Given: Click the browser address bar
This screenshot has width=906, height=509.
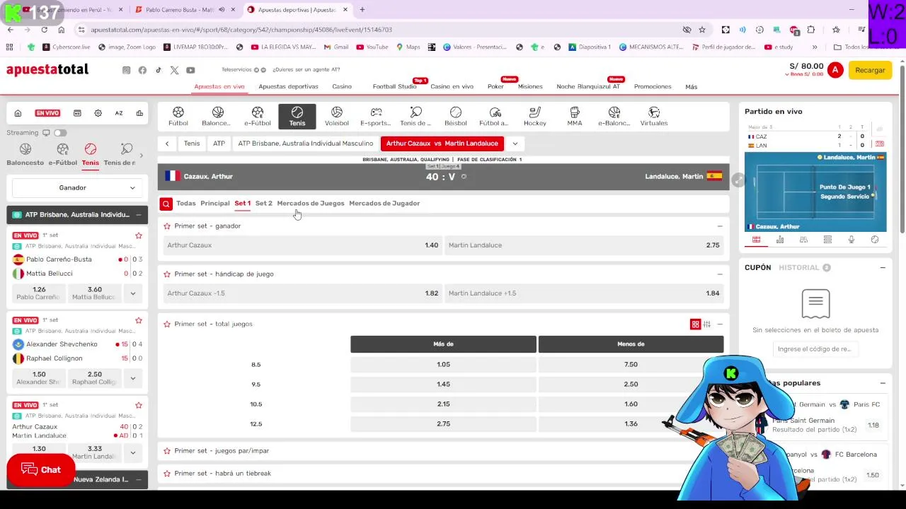Looking at the screenshot, I should pyautogui.click(x=382, y=30).
